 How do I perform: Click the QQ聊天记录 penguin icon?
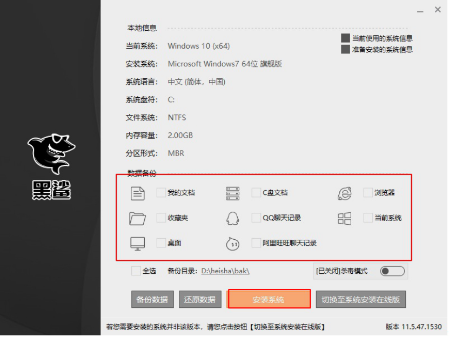tap(233, 218)
